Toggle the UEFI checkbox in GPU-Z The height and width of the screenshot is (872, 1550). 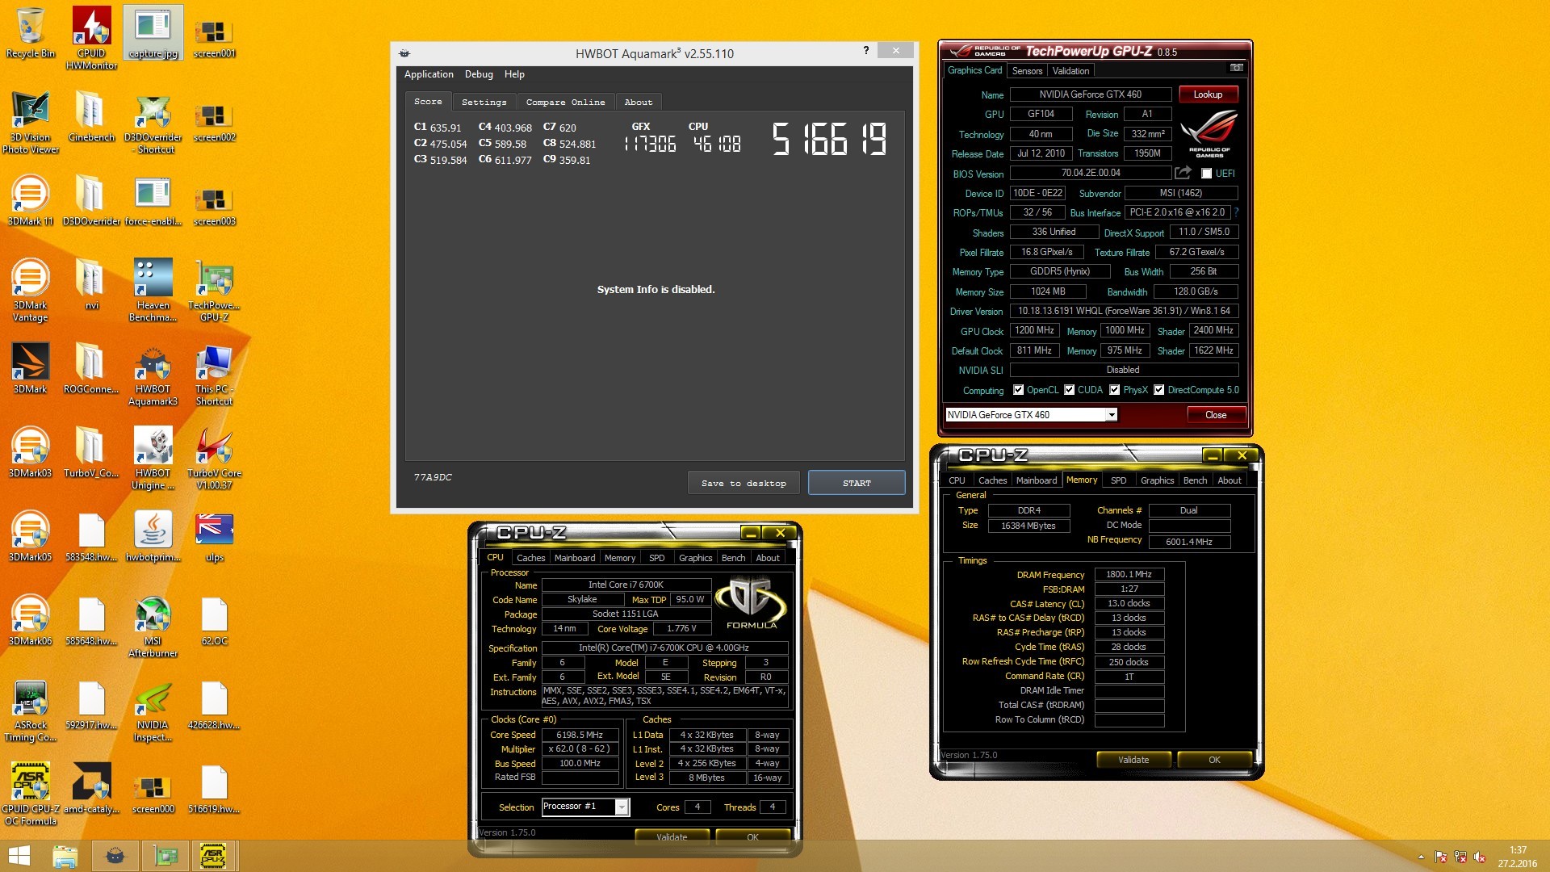click(1206, 174)
